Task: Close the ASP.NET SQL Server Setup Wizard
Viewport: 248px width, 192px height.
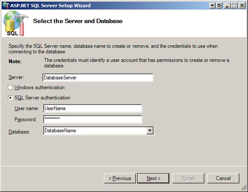Action: [242, 6]
